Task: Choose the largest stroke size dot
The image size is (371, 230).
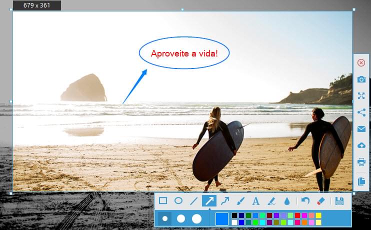Action: [196, 218]
